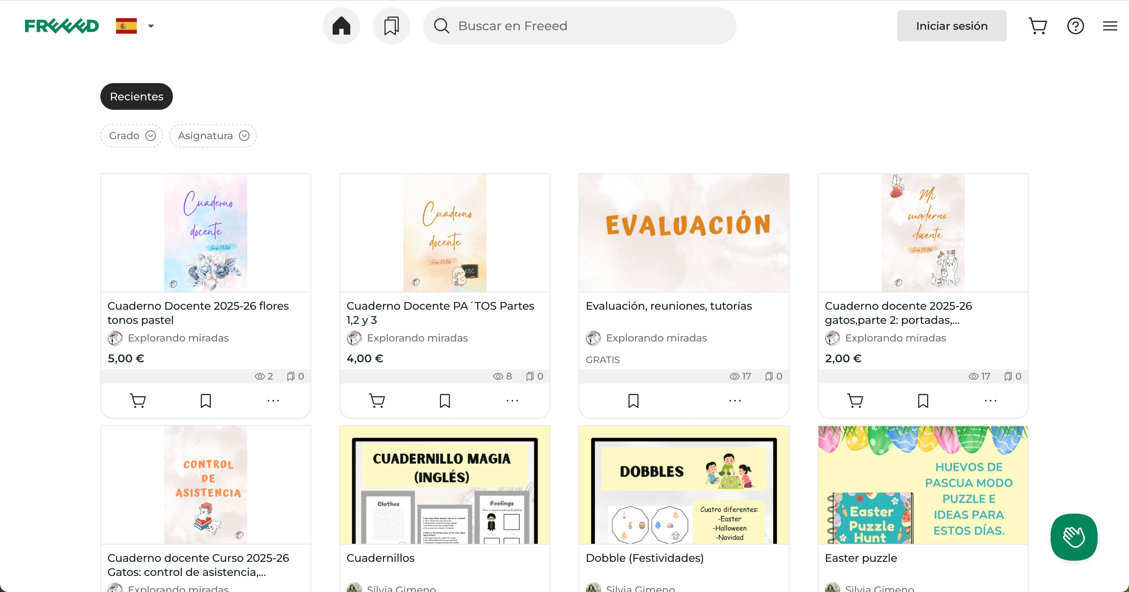Open the shopping cart in header
This screenshot has width=1129, height=592.
tap(1037, 26)
